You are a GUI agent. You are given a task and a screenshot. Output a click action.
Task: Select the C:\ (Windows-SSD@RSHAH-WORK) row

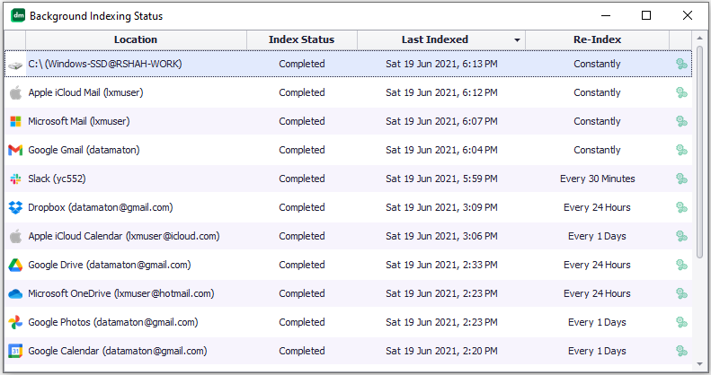[348, 64]
